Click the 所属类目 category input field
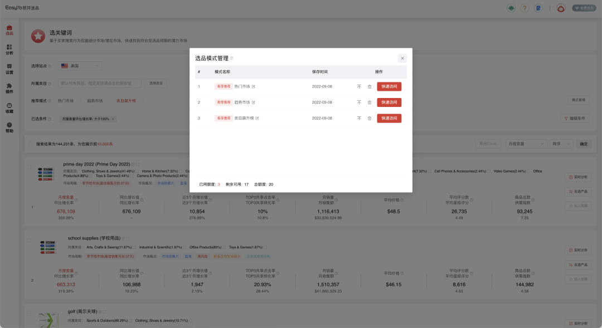The height and width of the screenshot is (328, 602). click(x=99, y=83)
